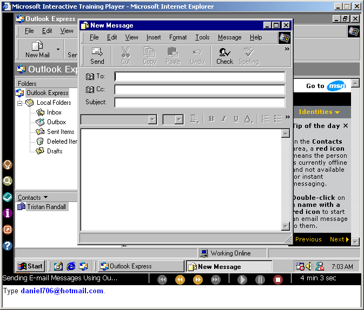
Task: Click the Go to MSN link
Action: click(x=326, y=86)
